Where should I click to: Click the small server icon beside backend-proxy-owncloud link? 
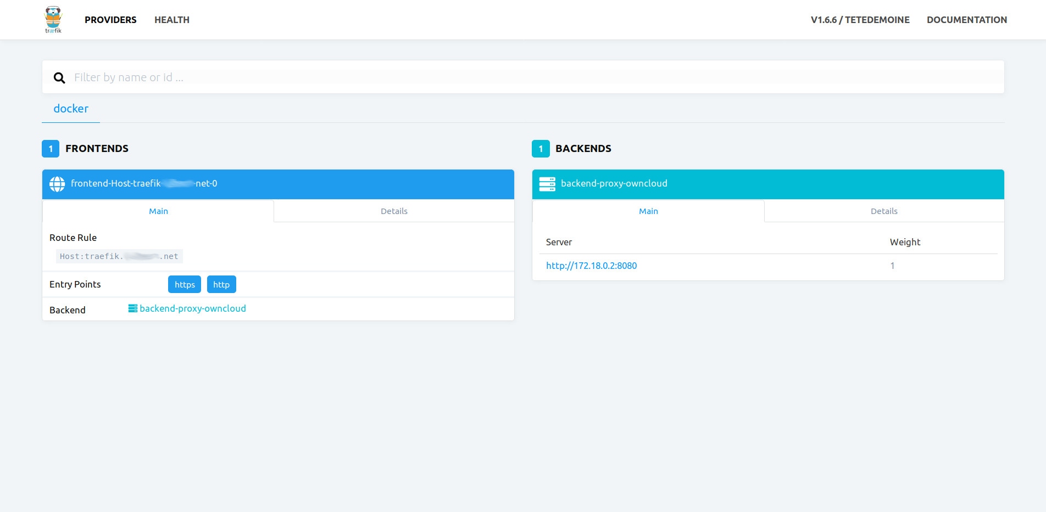[133, 308]
